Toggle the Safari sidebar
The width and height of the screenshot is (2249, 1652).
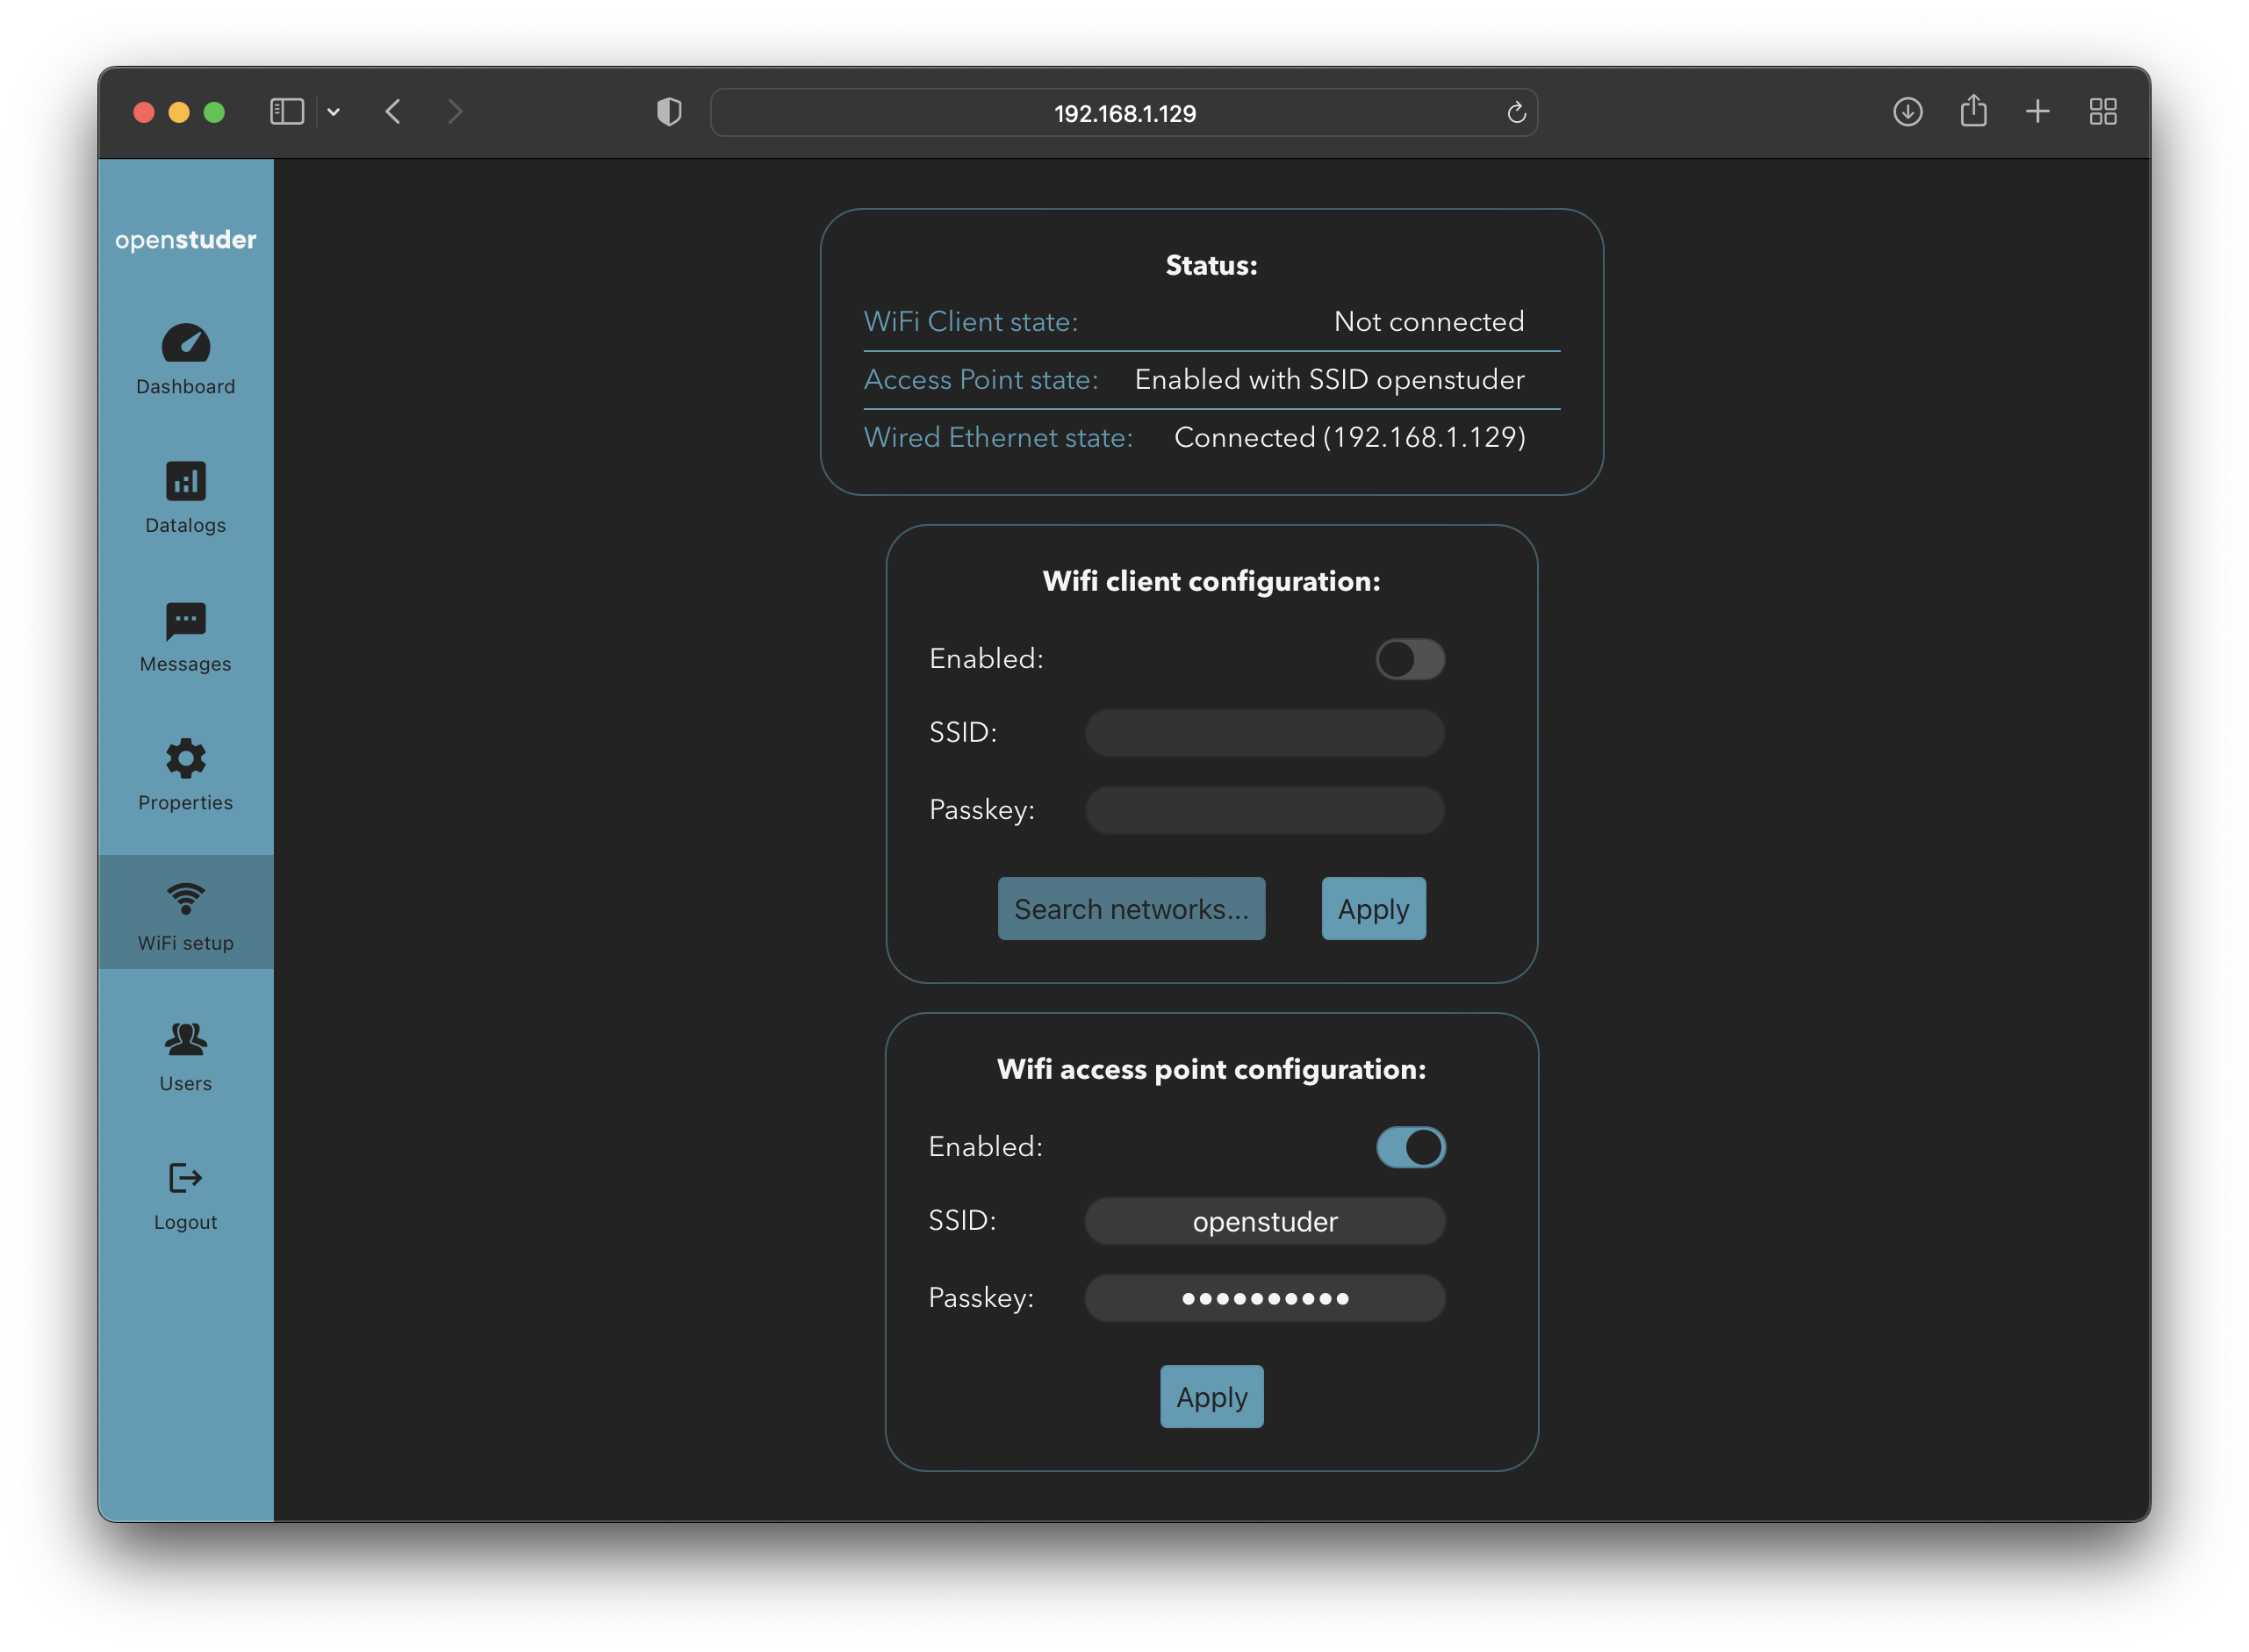pos(287,112)
